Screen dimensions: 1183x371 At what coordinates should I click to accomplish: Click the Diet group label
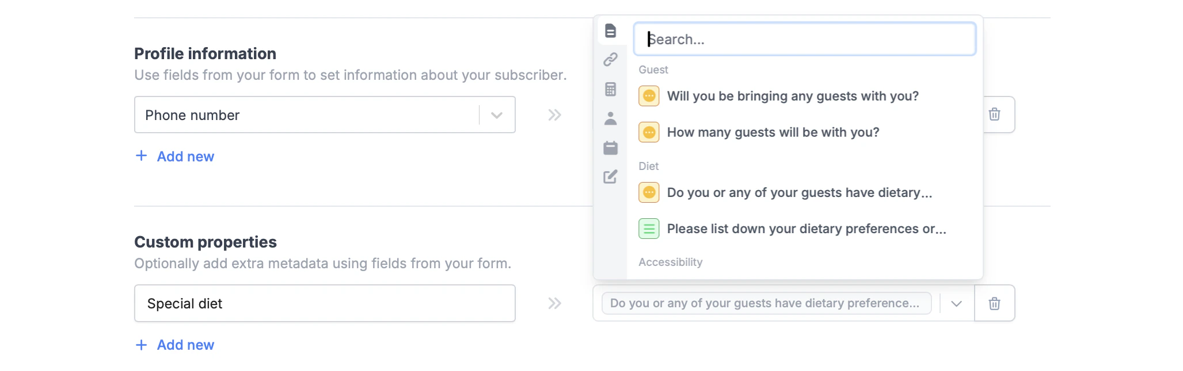click(x=648, y=166)
